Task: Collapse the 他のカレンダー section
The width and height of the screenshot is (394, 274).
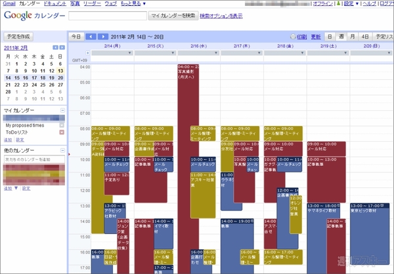Action: tap(62, 151)
